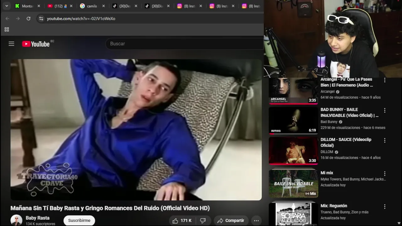Open the 'Arcangel' channel link
This screenshot has width=402, height=226.
coord(328,91)
